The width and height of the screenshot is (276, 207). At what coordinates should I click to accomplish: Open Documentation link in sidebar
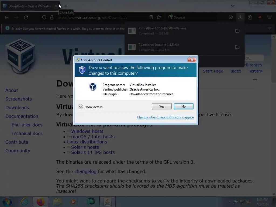22,116
